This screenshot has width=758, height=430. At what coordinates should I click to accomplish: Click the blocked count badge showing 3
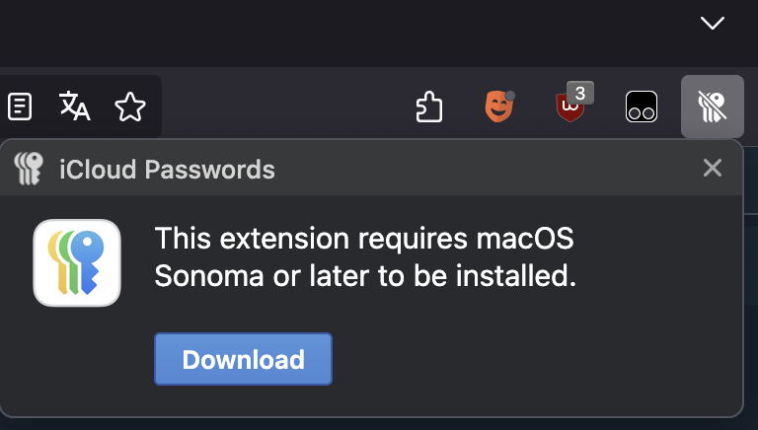click(580, 93)
